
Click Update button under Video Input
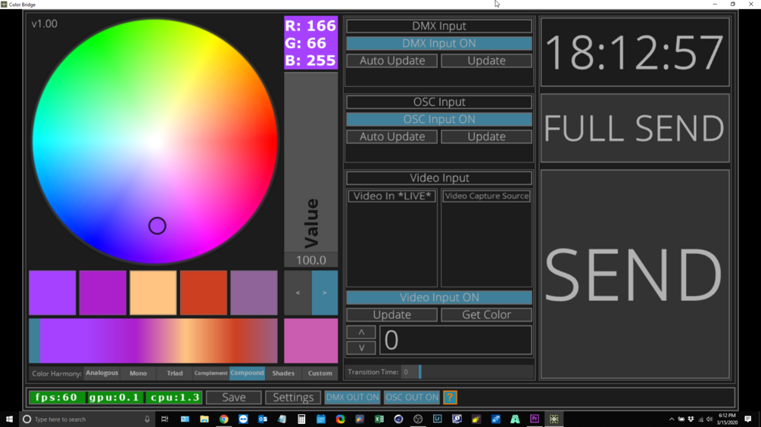tap(392, 314)
